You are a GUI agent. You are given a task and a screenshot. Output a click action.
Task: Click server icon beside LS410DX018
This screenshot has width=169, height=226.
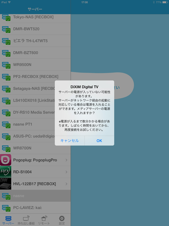pyautogui.click(x=6, y=101)
